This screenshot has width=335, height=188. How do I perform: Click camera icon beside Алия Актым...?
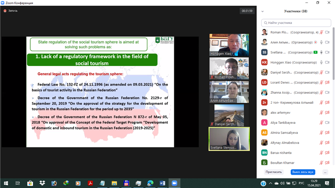pos(327,42)
